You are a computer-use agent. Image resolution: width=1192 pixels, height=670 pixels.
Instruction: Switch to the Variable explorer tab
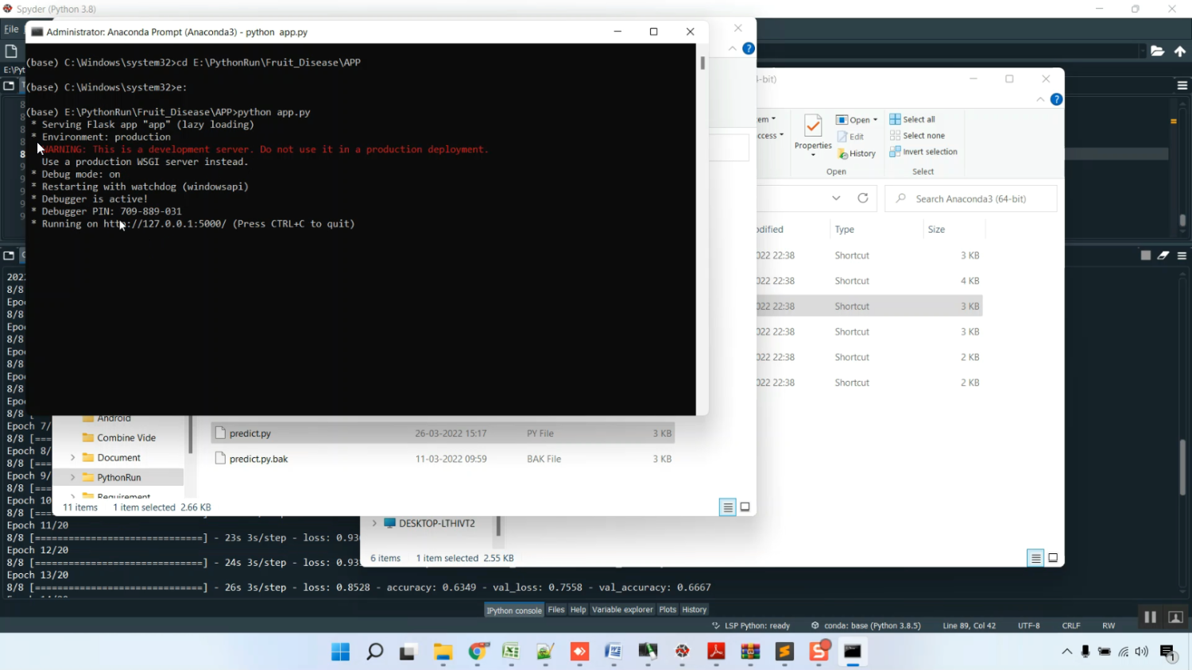coord(621,610)
